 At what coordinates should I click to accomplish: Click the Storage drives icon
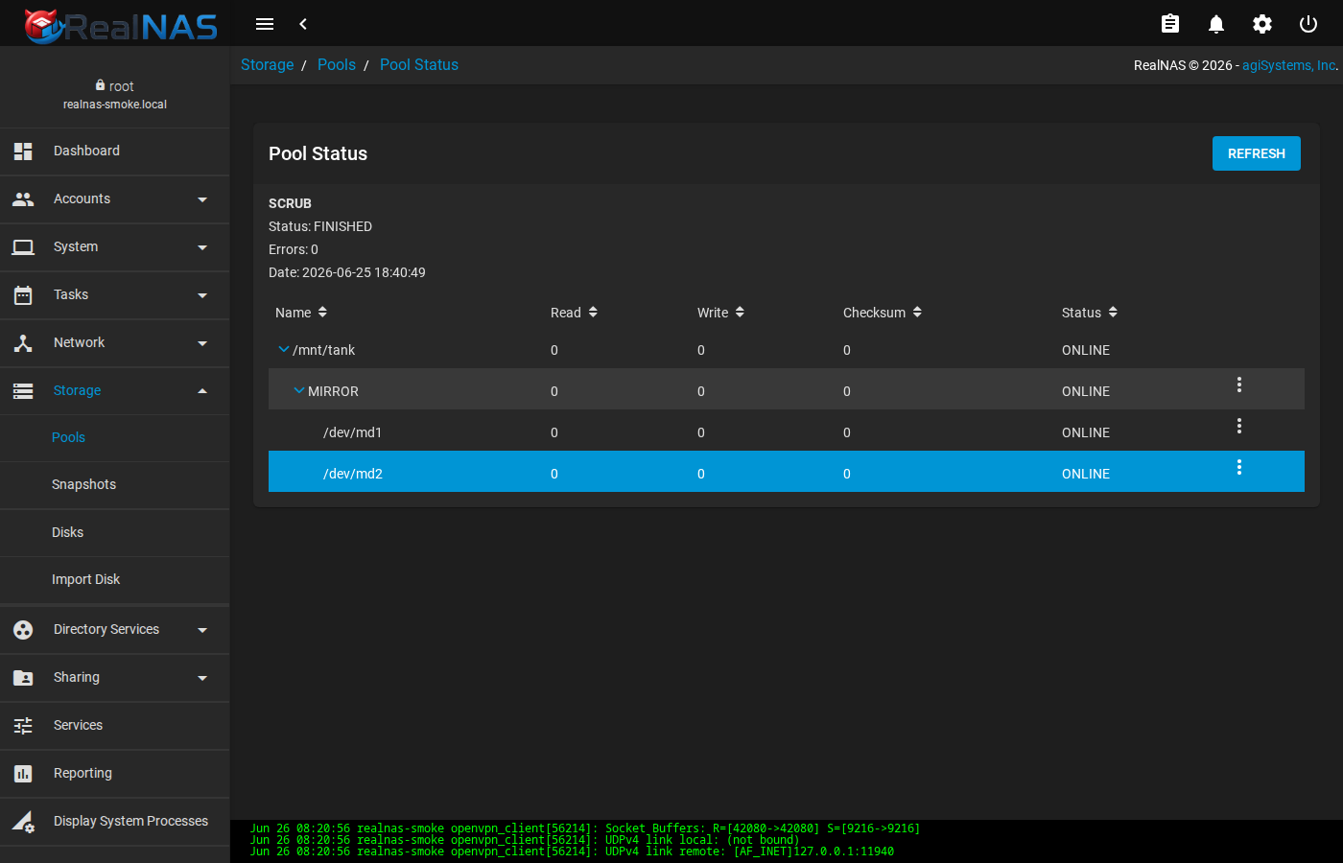click(x=23, y=391)
